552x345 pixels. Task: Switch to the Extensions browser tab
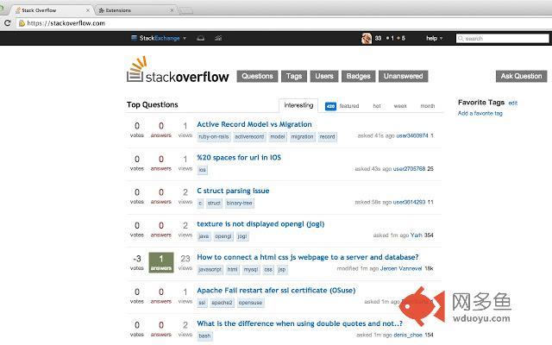tap(135, 10)
